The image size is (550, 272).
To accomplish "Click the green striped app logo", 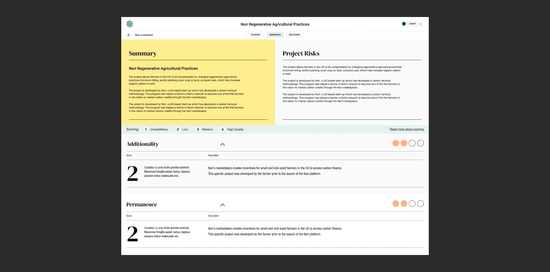I will 130,24.
